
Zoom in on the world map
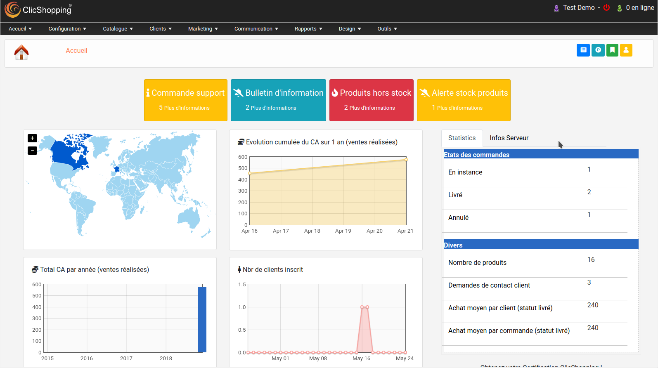(x=32, y=138)
